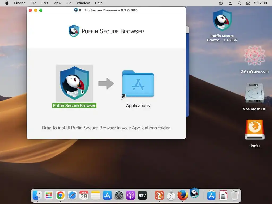Viewport: 272px width, 204px height.
Task: Minimize the Puffin installer window
Action: [36, 10]
